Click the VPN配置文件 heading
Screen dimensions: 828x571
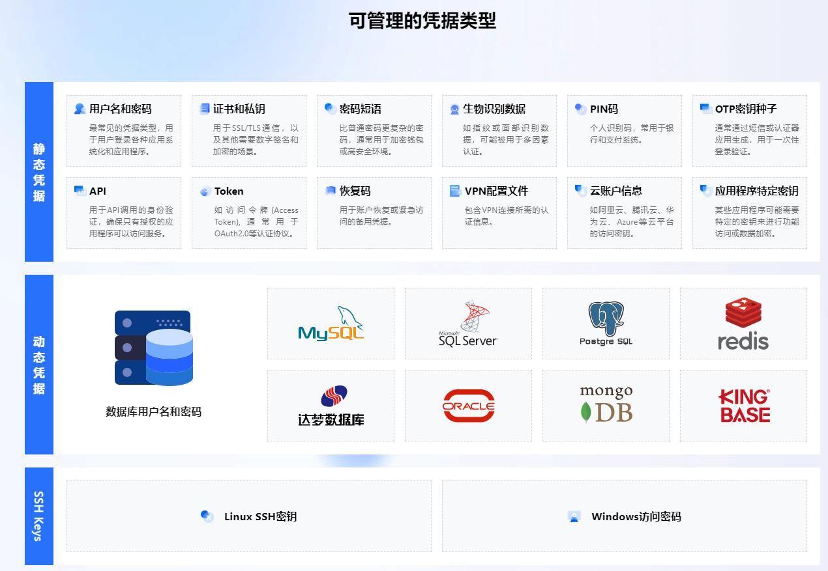pos(496,191)
